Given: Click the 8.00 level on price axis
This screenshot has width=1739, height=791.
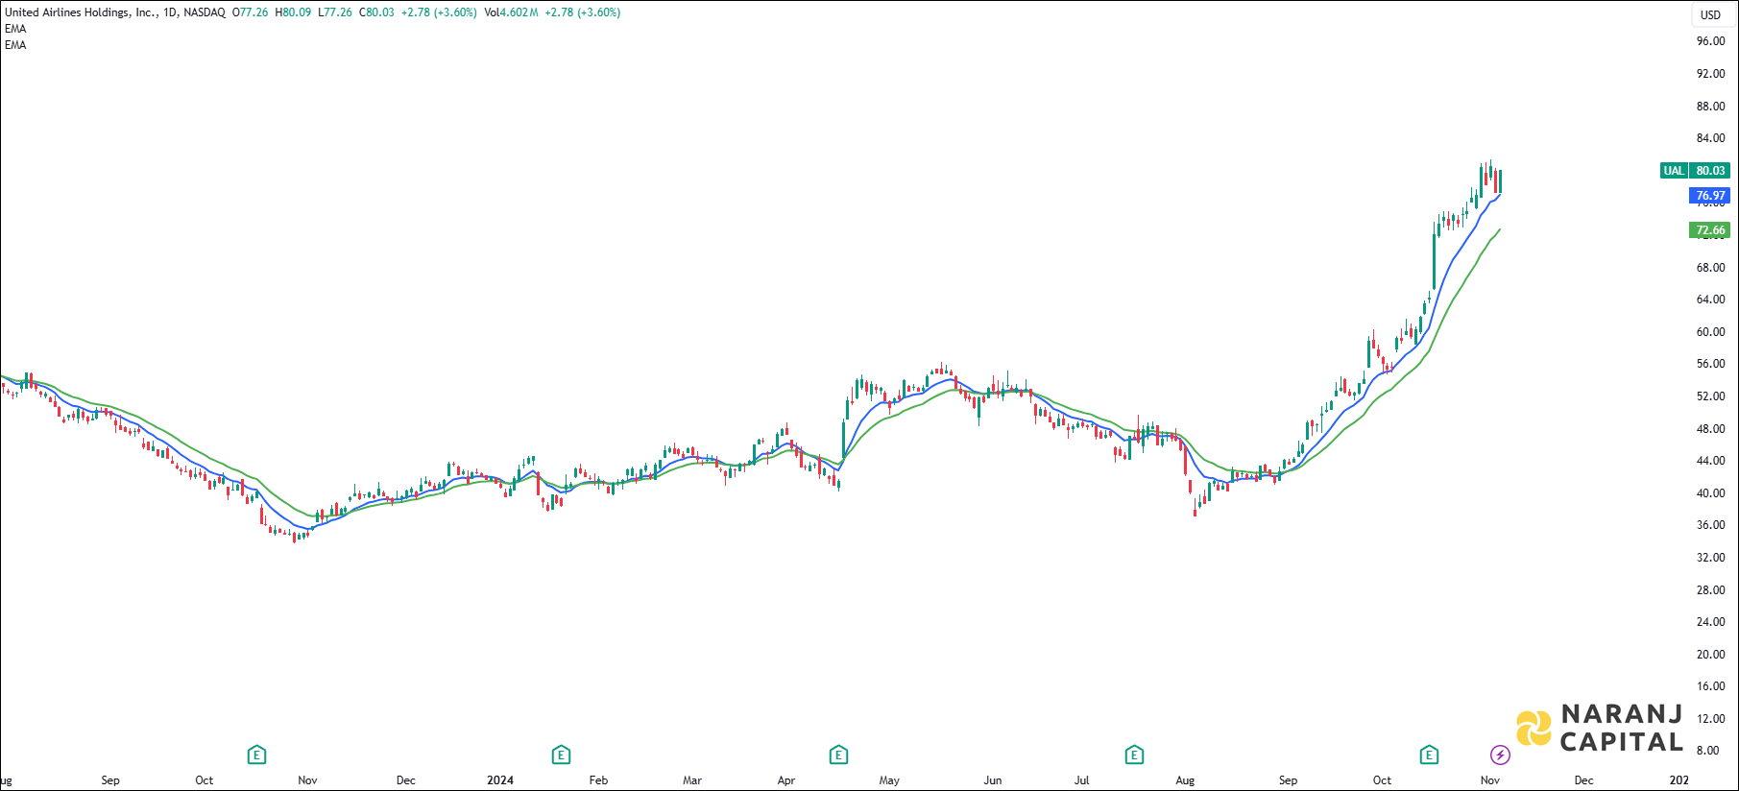Looking at the screenshot, I should tap(1707, 751).
